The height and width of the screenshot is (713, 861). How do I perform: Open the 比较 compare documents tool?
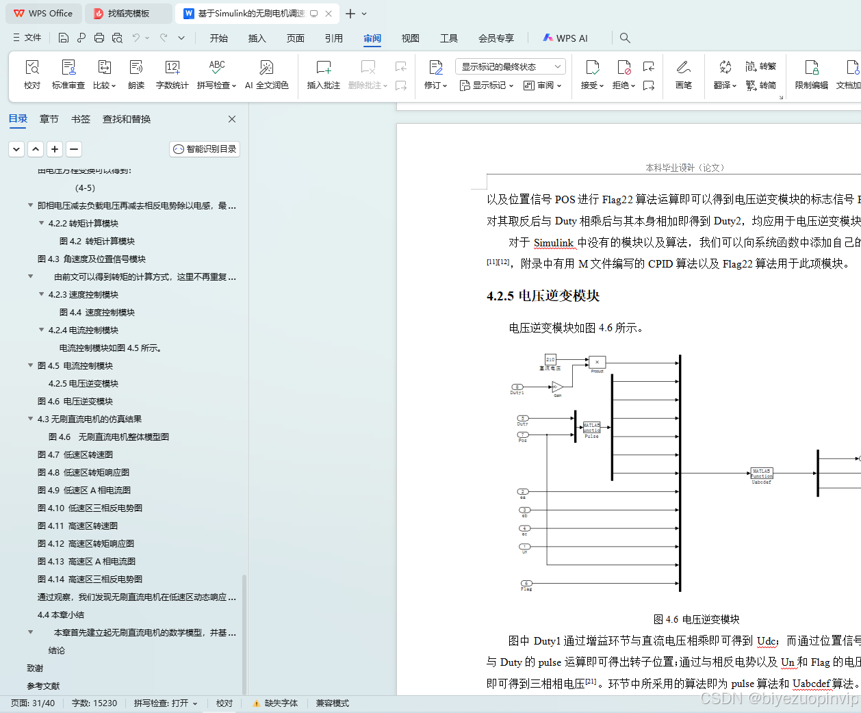[x=104, y=75]
